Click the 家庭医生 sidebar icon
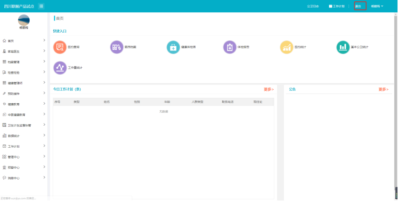 (4, 51)
